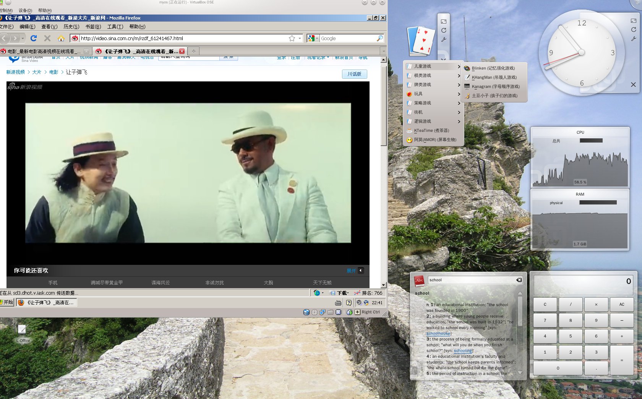The height and width of the screenshot is (399, 642).
Task: Click the dictionary widget scroll down arrow
Action: point(520,372)
